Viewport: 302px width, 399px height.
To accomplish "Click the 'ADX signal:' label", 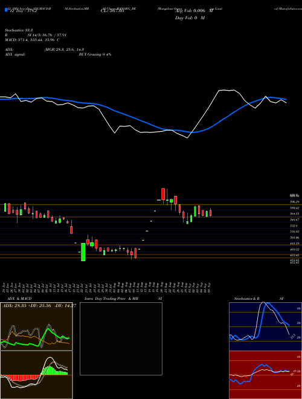I will [x=15, y=54].
